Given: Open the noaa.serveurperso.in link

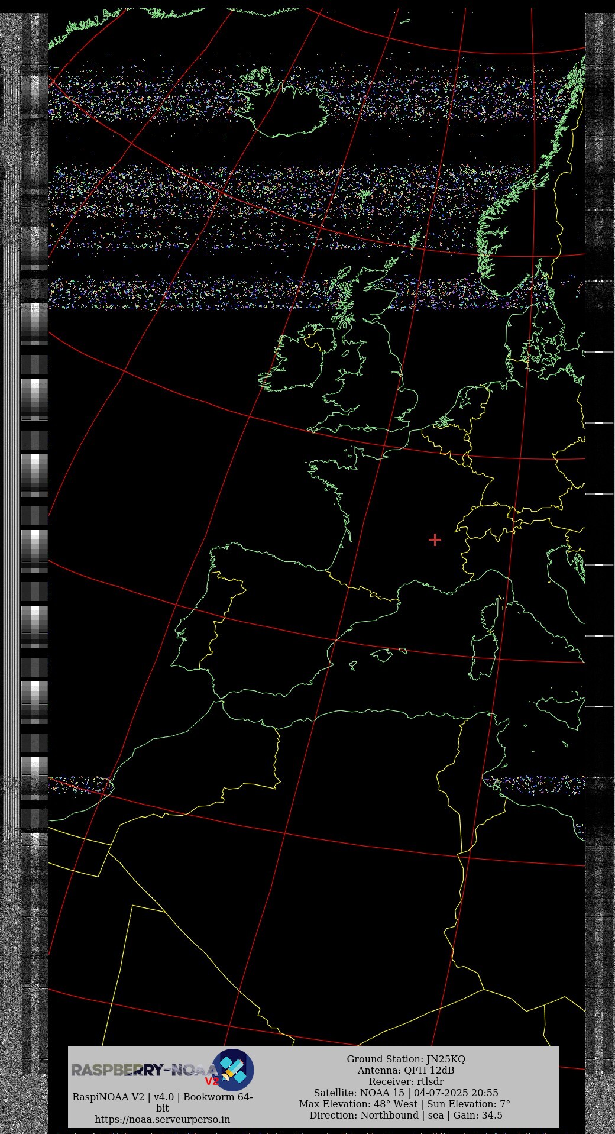Looking at the screenshot, I should tap(163, 1119).
